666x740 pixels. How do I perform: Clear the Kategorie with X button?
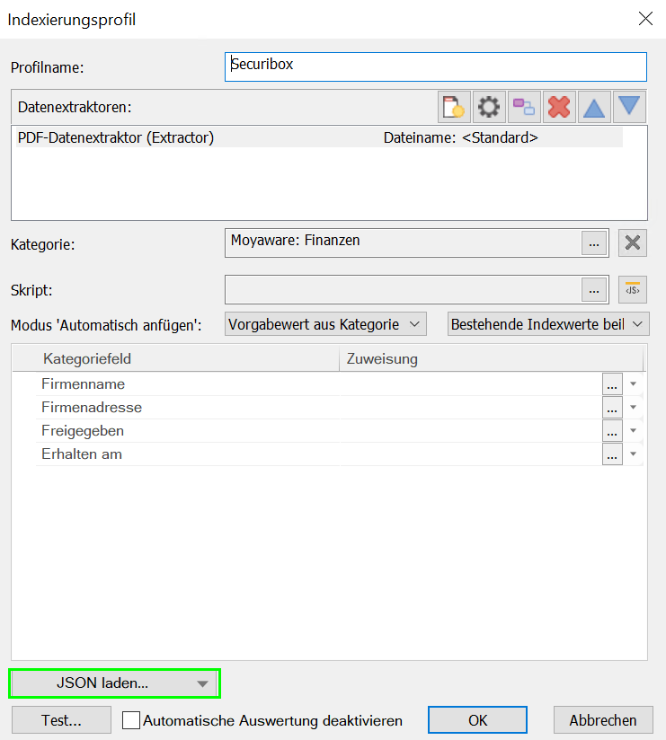pyautogui.click(x=633, y=243)
